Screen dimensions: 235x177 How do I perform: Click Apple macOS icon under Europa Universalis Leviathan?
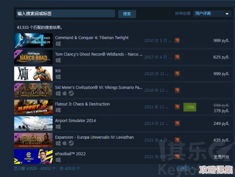64,143
